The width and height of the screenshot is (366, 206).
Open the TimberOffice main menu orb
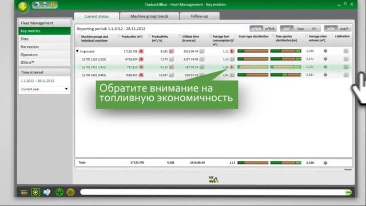coord(23,7)
